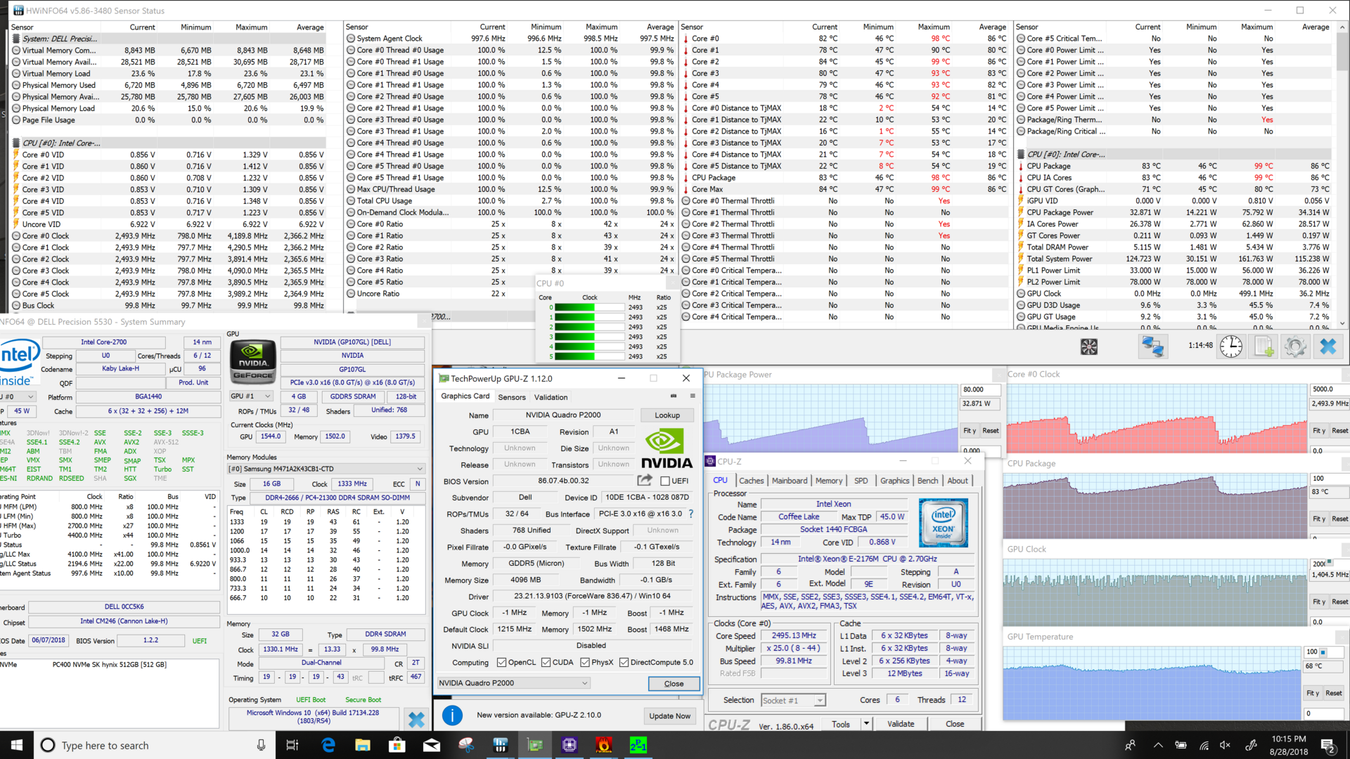The image size is (1350, 759).
Task: Click the Update Now button
Action: pos(669,716)
